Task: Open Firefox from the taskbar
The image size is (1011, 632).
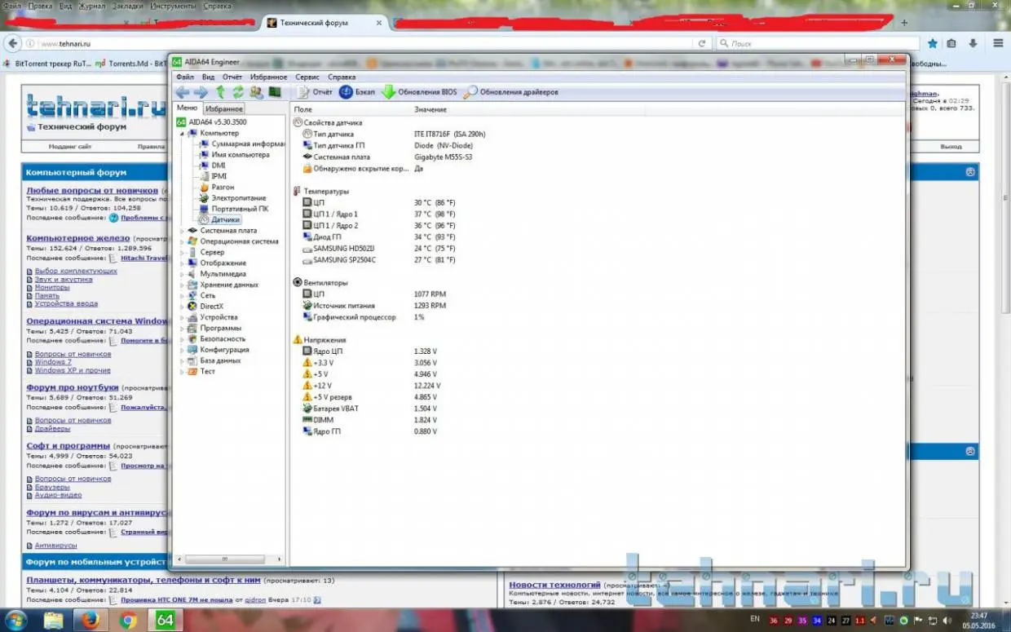Action: pos(91,620)
